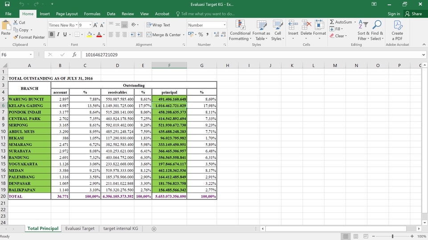Viewport: 428px width, 240px height.
Task: Click Accounting Number Format icon
Action: point(190,34)
